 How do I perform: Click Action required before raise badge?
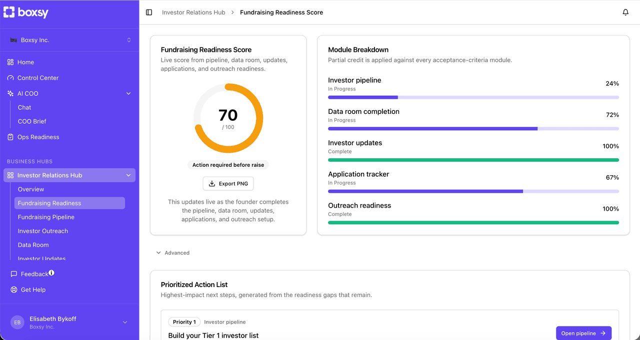tap(228, 165)
